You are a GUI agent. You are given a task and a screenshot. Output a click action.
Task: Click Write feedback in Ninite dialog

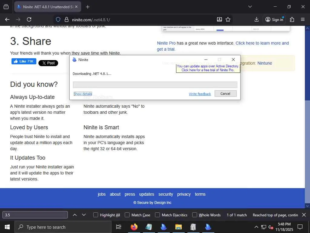(200, 94)
